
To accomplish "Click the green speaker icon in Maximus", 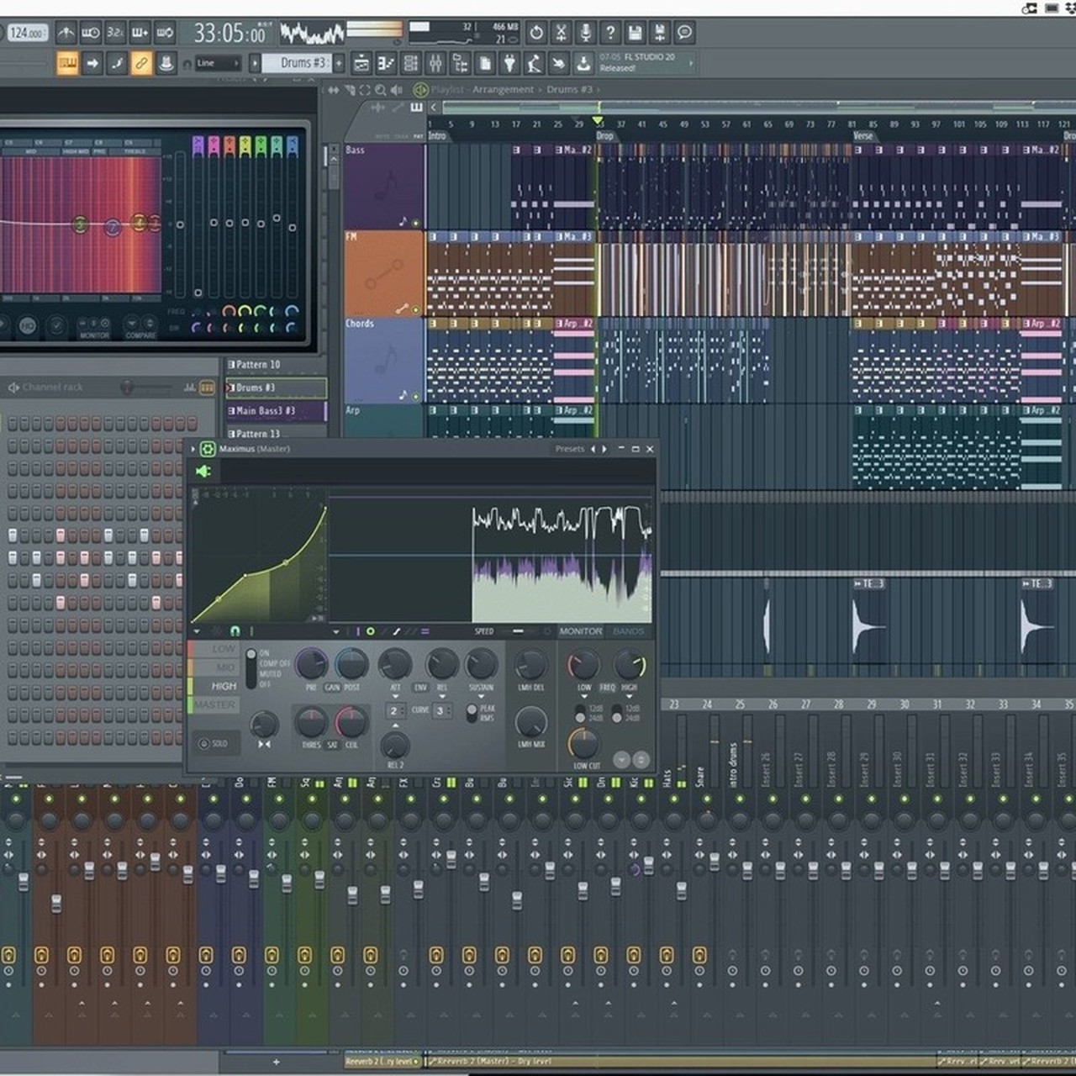I will pyautogui.click(x=203, y=472).
